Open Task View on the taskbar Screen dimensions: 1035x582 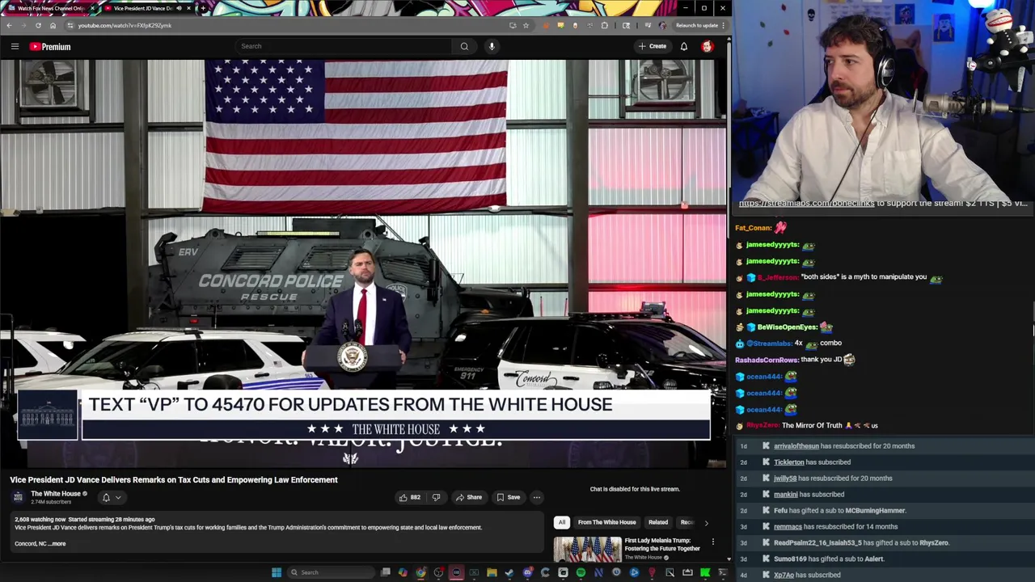point(385,572)
